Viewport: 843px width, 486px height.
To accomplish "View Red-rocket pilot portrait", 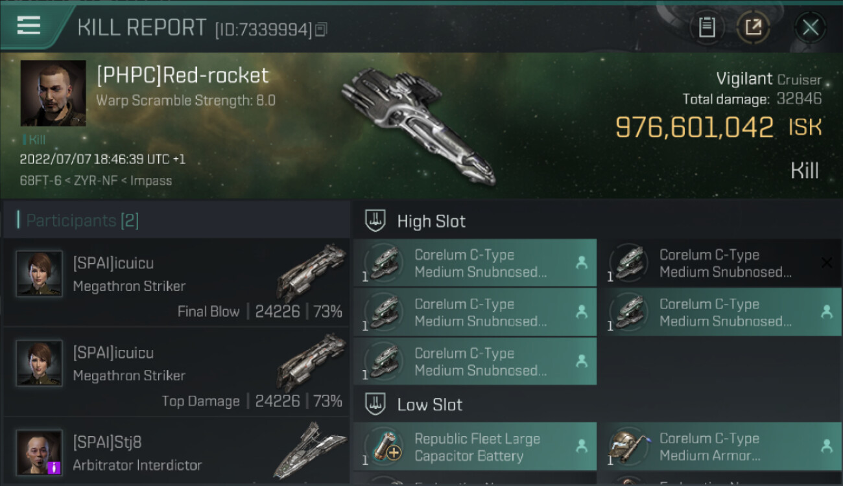I will point(53,93).
